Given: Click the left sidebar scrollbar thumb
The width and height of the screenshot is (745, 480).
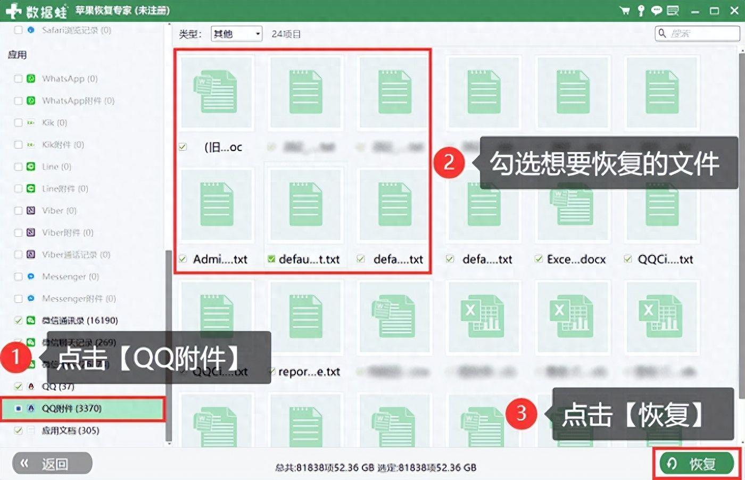Looking at the screenshot, I should tap(169, 345).
